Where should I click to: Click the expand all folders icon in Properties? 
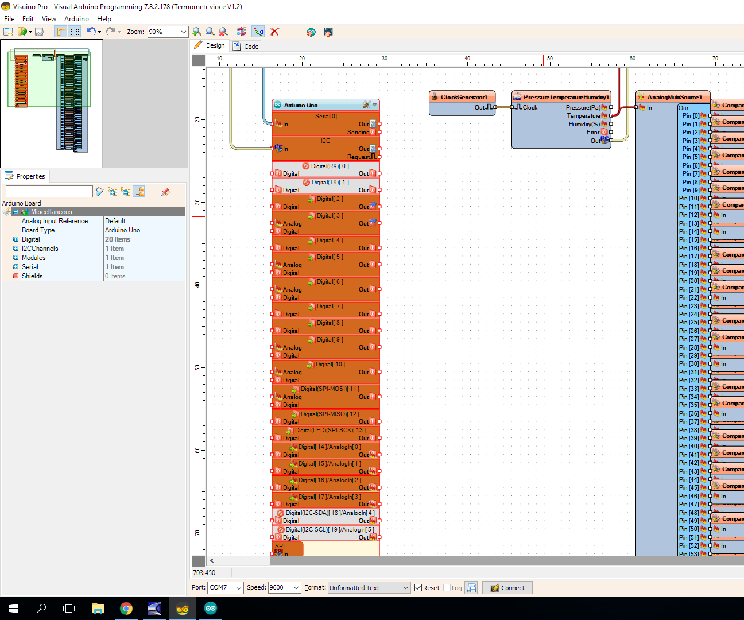pyautogui.click(x=113, y=192)
